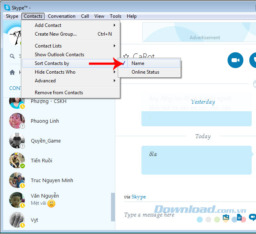This screenshot has width=256, height=234.
Task: Open the Help menu
Action: point(132,16)
